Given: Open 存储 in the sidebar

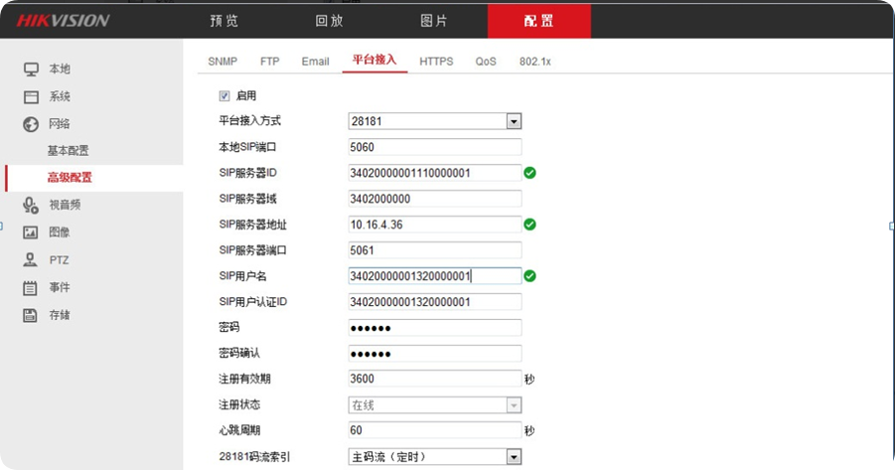Looking at the screenshot, I should click(60, 315).
